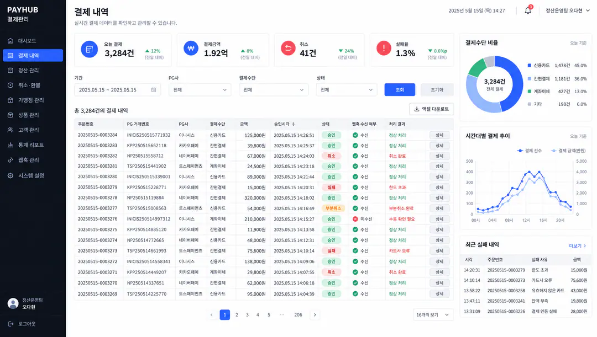The width and height of the screenshot is (597, 337).
Task: Download data with 엑셀 다운로드 button
Action: pos(431,109)
